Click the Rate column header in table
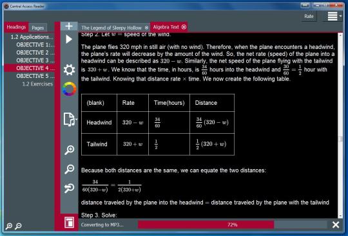348x236 pixels. pos(133,103)
